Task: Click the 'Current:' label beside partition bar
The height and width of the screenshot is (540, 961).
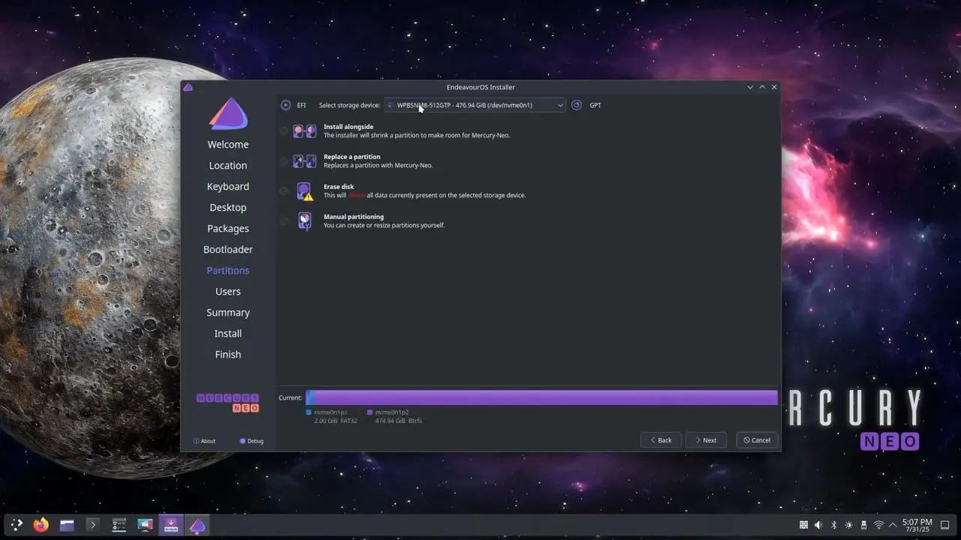Action: (290, 397)
